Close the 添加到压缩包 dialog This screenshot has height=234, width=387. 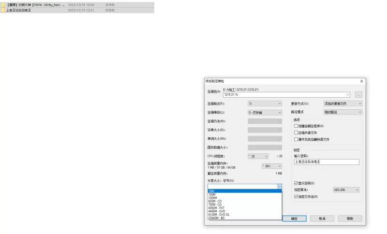click(361, 81)
